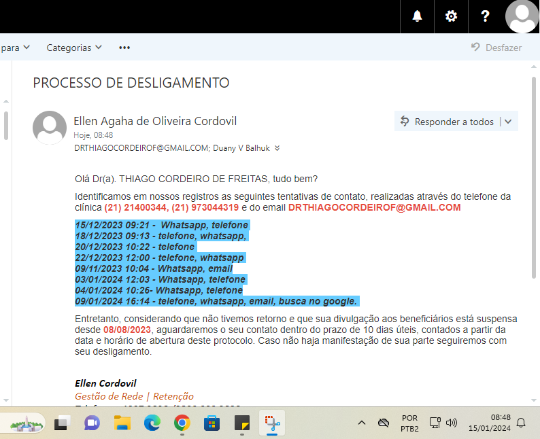Click the email subject PROCESSO DE DESLIGAMENTO
Image resolution: width=540 pixels, height=439 pixels.
(131, 83)
